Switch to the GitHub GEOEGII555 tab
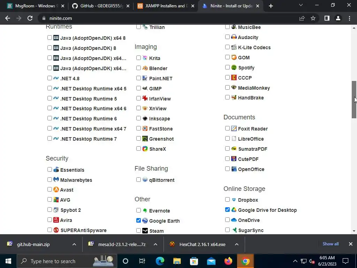Screen dimensions: 357x268 [x=101, y=6]
